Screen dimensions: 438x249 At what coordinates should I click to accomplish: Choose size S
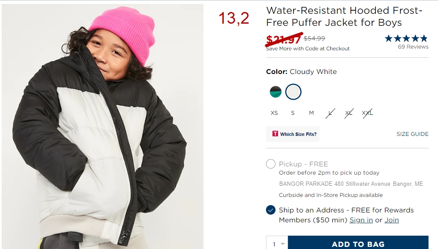(293, 113)
